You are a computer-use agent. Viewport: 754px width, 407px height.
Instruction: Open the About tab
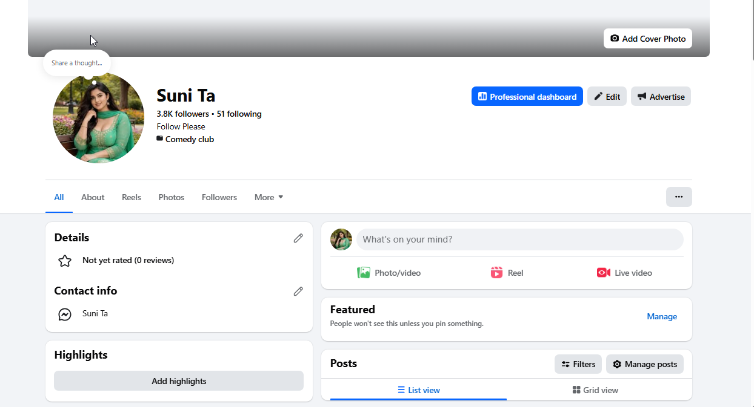[93, 197]
